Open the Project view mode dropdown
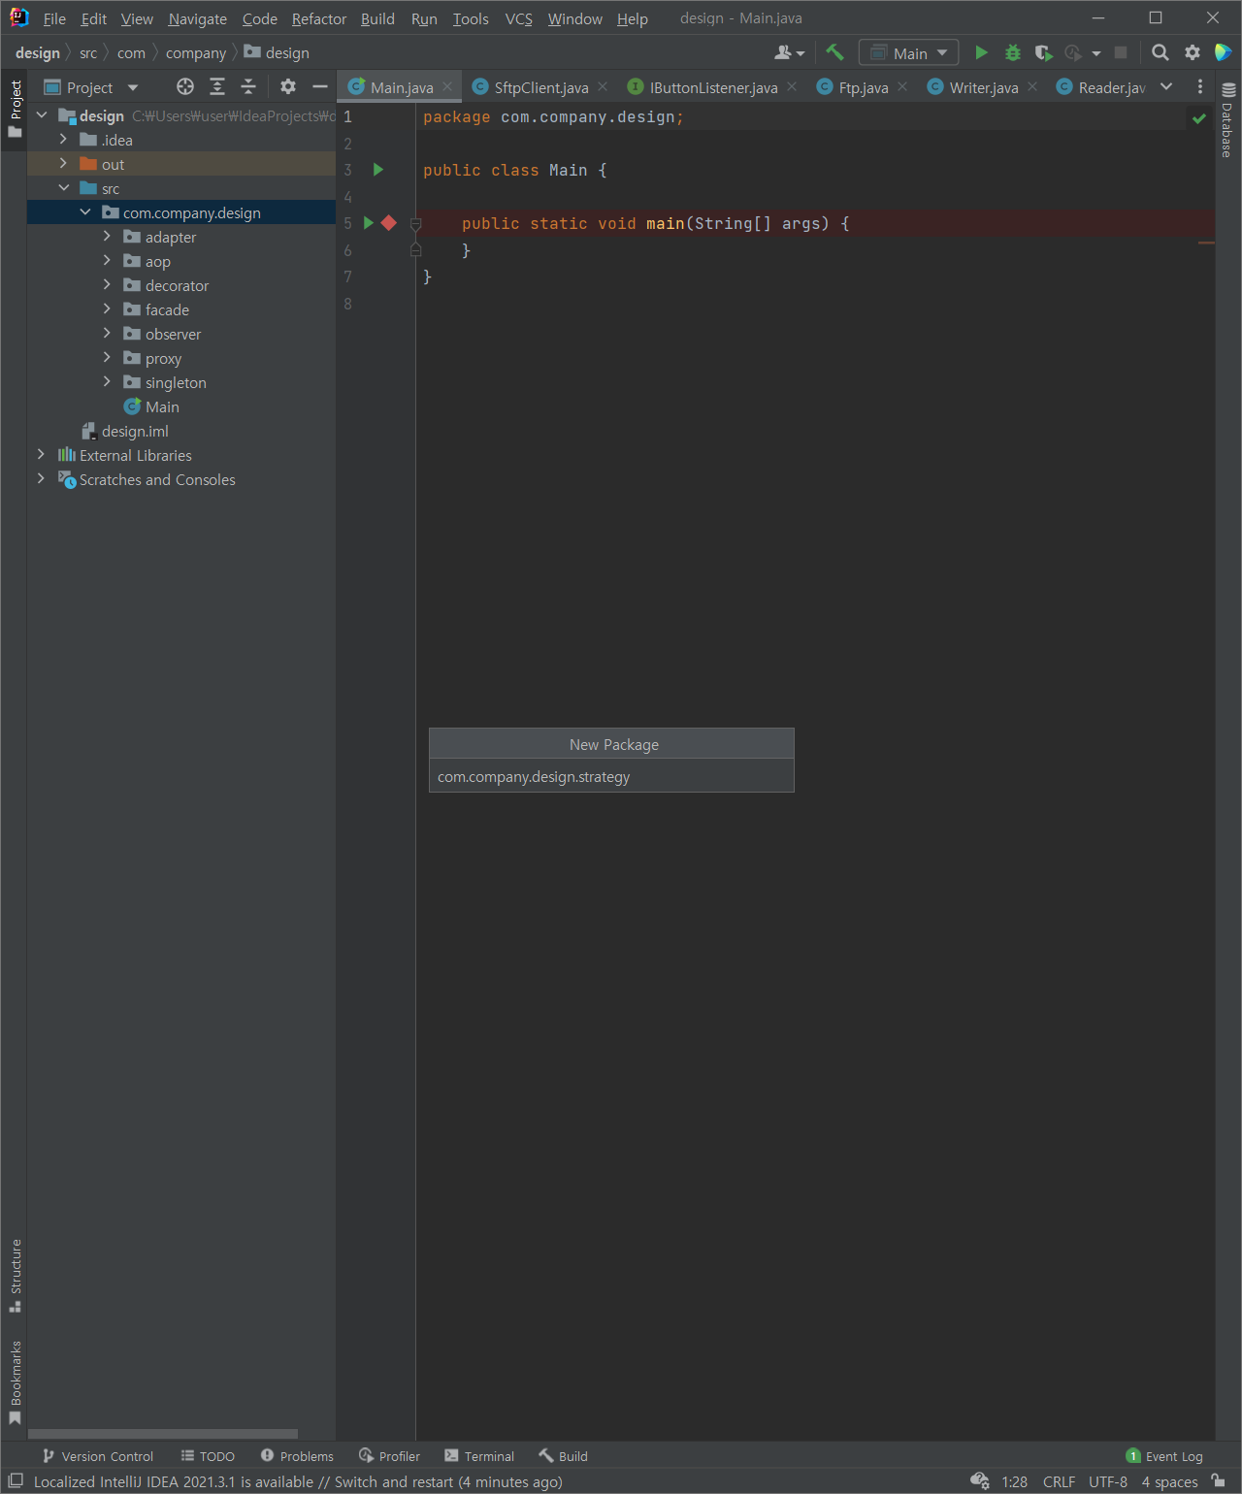 click(92, 87)
